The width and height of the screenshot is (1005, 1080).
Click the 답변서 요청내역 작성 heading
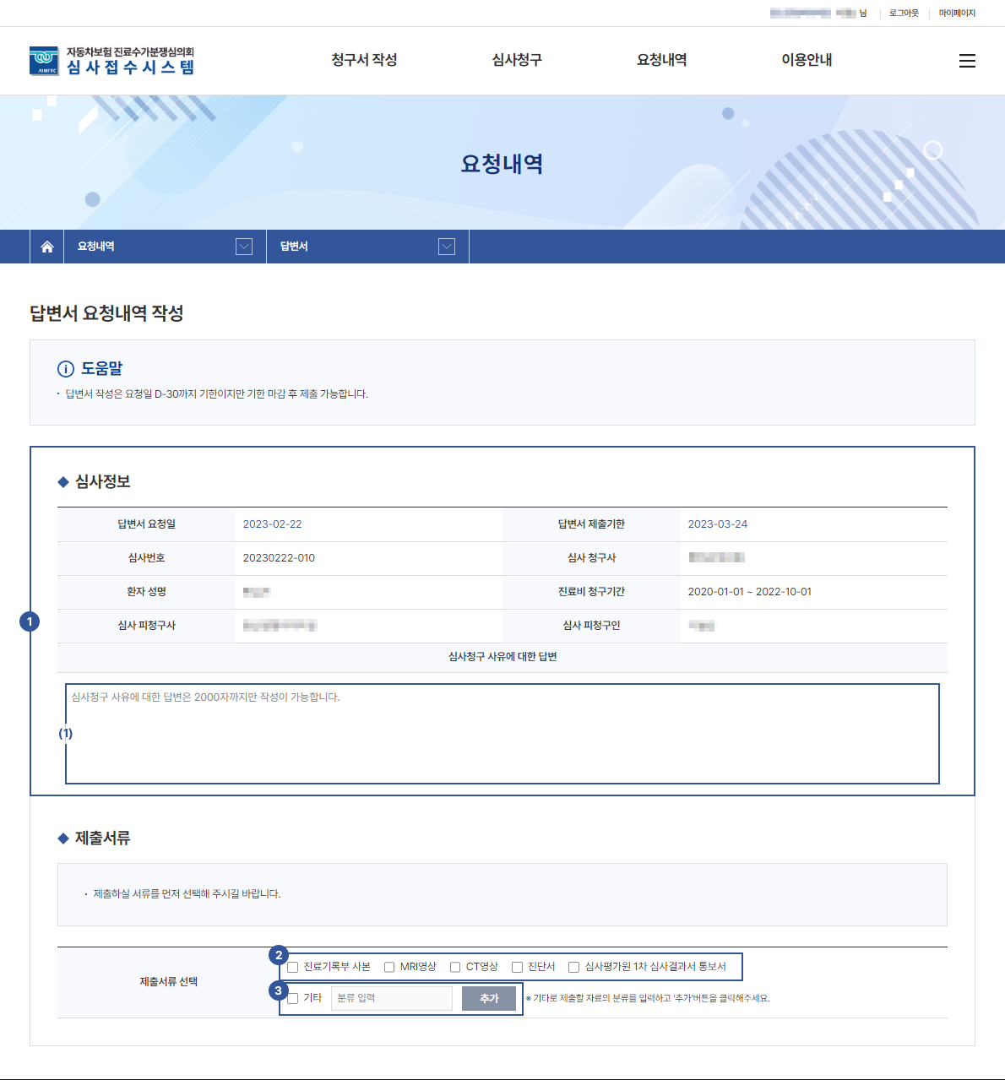point(106,313)
